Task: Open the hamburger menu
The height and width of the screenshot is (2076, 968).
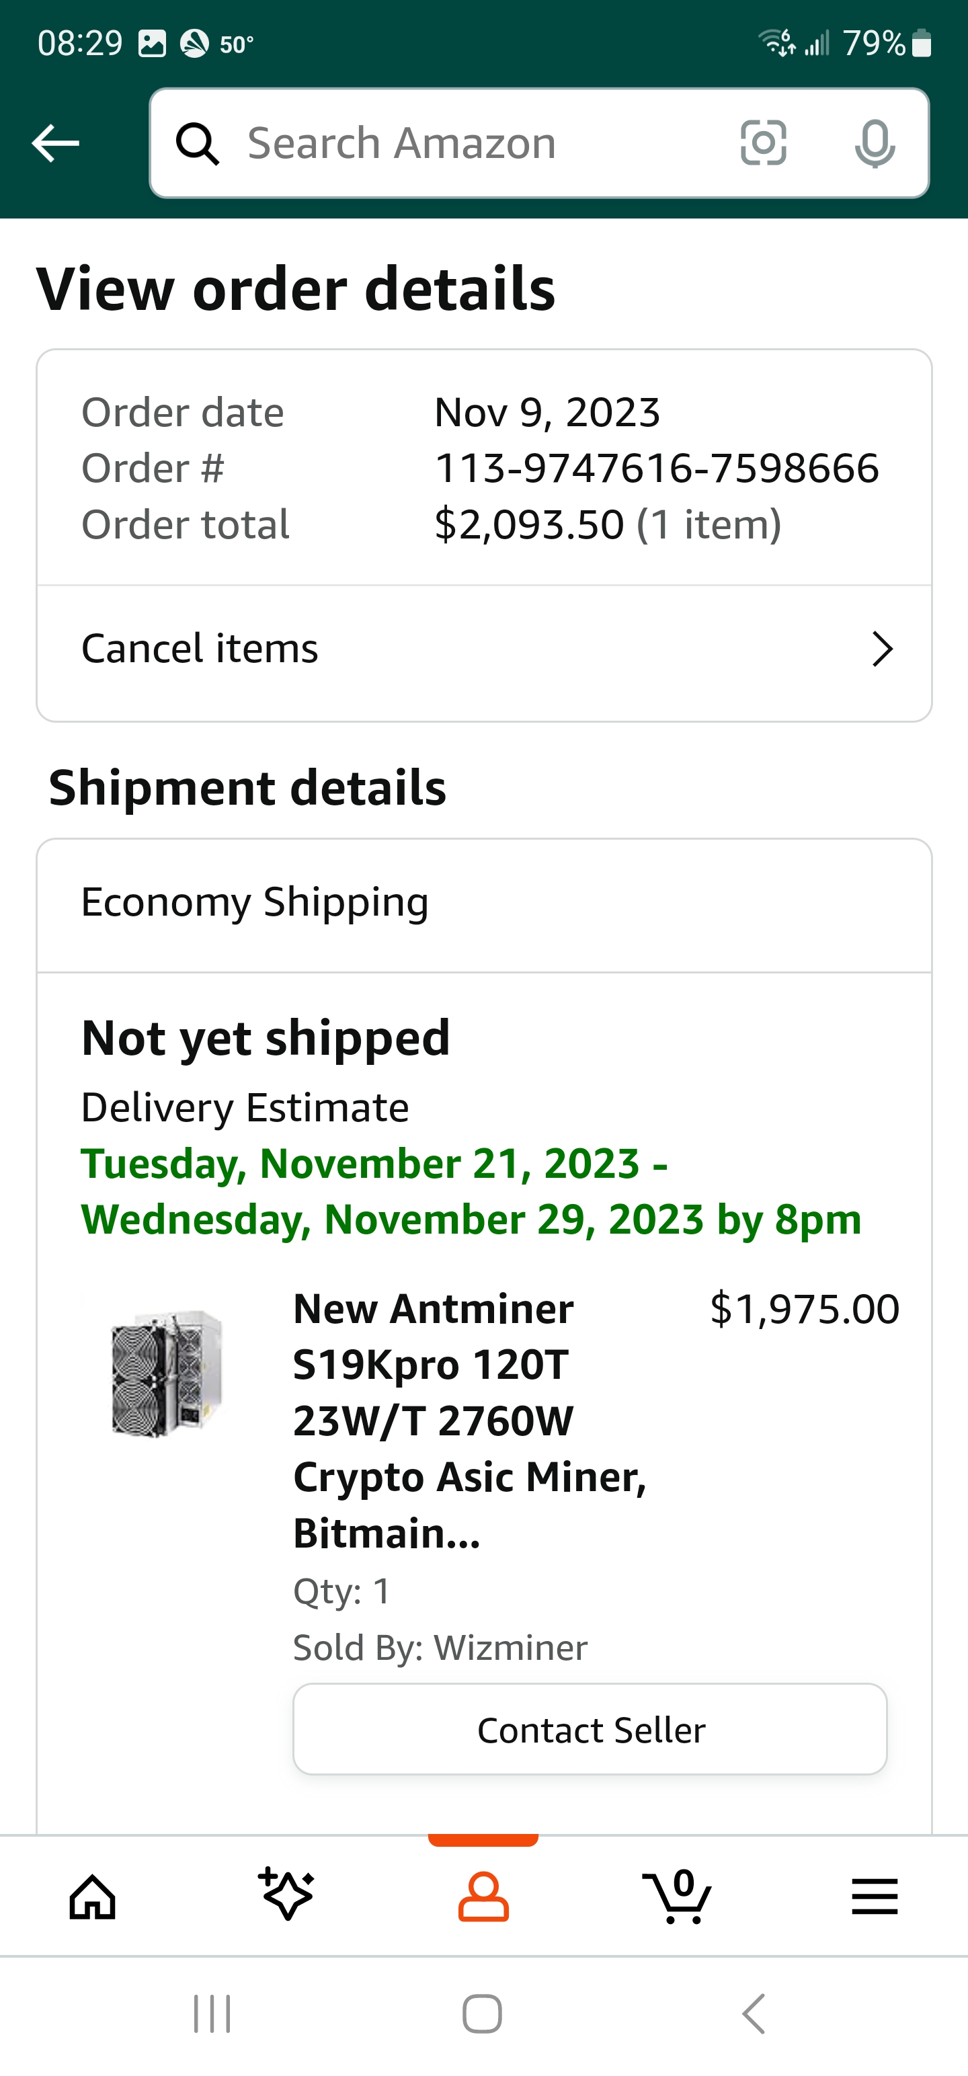Action: (x=875, y=1897)
